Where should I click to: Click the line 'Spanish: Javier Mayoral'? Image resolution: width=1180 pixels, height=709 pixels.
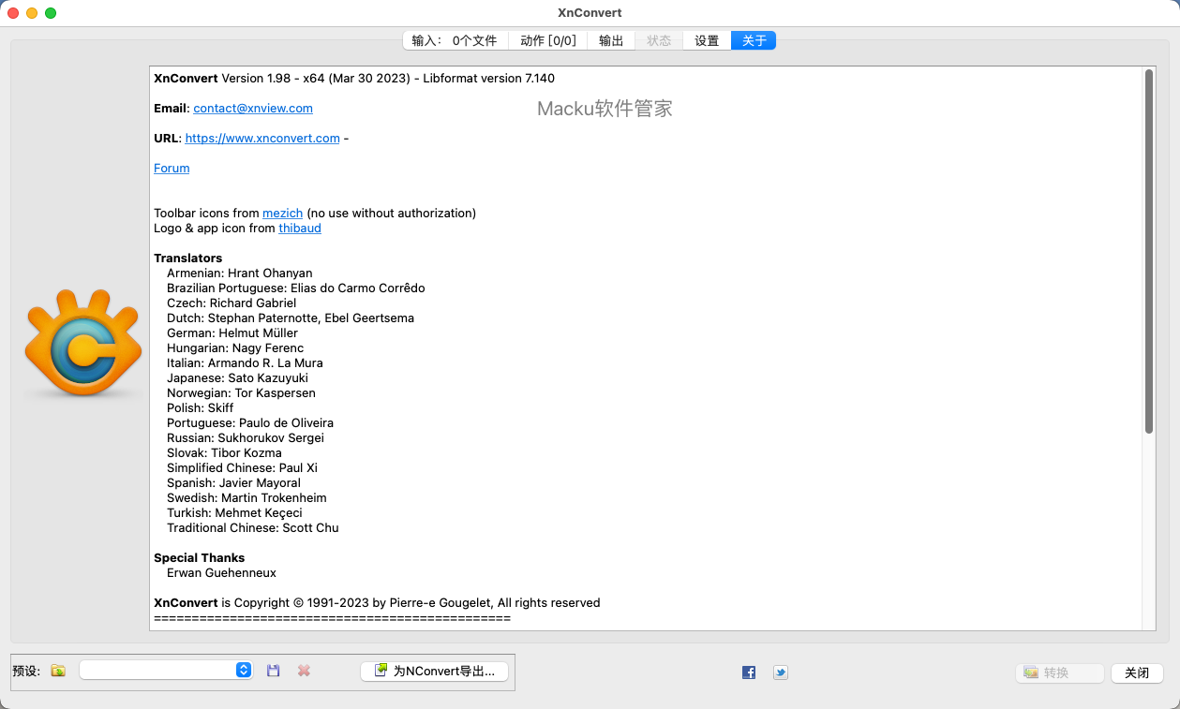(233, 482)
